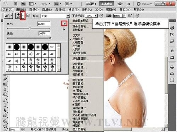Screen dimensions: 177x132
Task: Click the 不透明度 100% input field
Action: [x=89, y=16]
